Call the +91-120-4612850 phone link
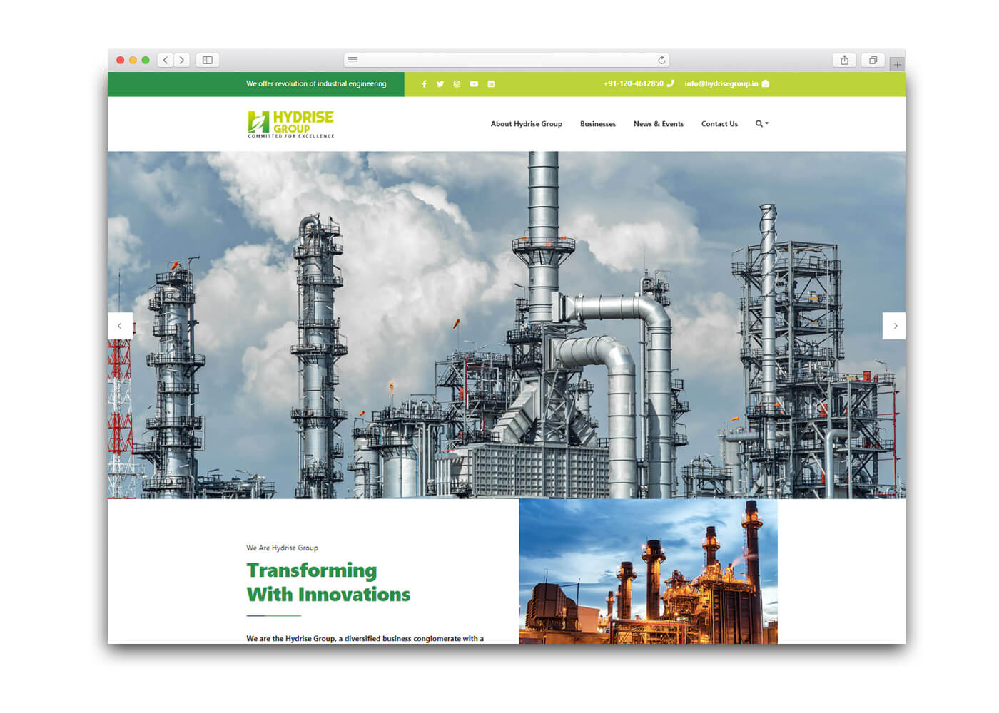This screenshot has width=999, height=713. click(634, 83)
